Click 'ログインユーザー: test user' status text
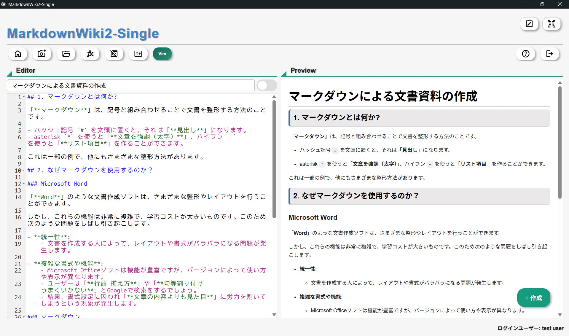This screenshot has height=336, width=569. (x=530, y=328)
